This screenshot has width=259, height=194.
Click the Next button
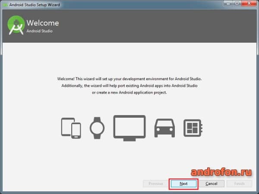pos(183,184)
